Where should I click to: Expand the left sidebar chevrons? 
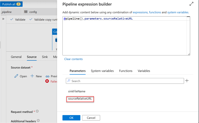point(3,19)
